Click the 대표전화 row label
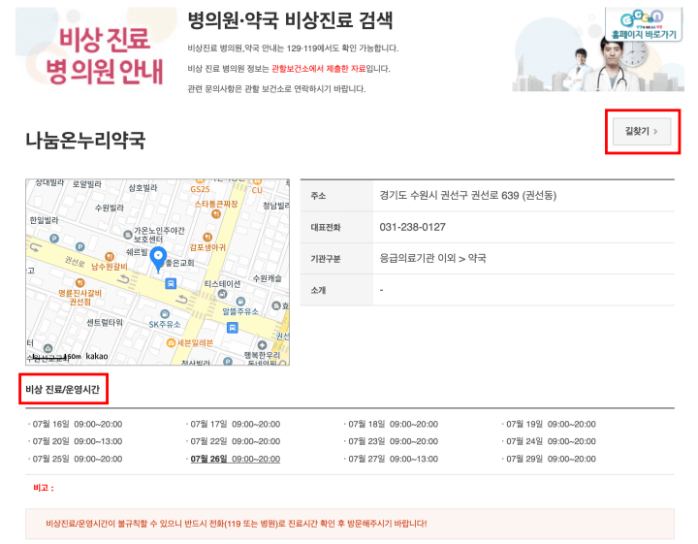 click(x=326, y=228)
